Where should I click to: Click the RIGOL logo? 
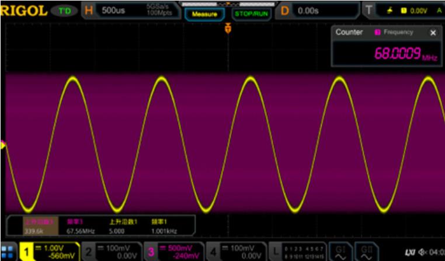pos(23,11)
